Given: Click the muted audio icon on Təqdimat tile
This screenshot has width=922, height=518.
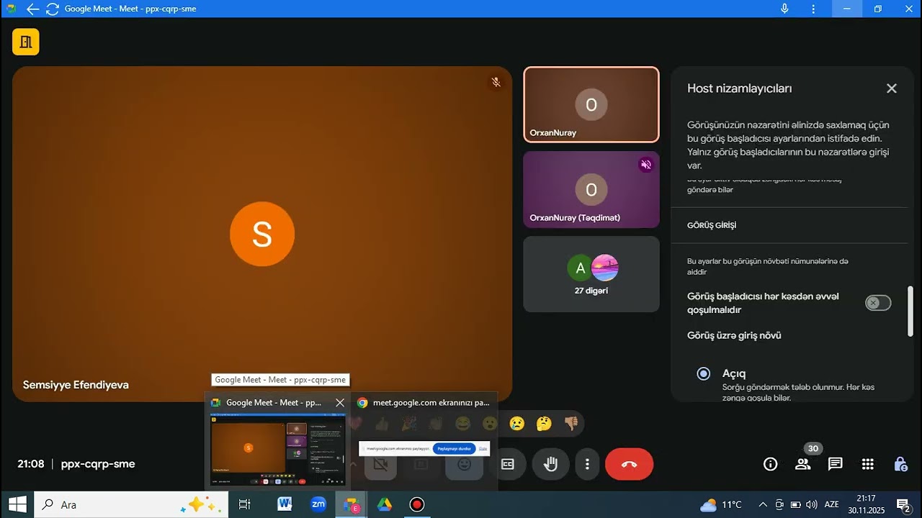Looking at the screenshot, I should pyautogui.click(x=645, y=165).
